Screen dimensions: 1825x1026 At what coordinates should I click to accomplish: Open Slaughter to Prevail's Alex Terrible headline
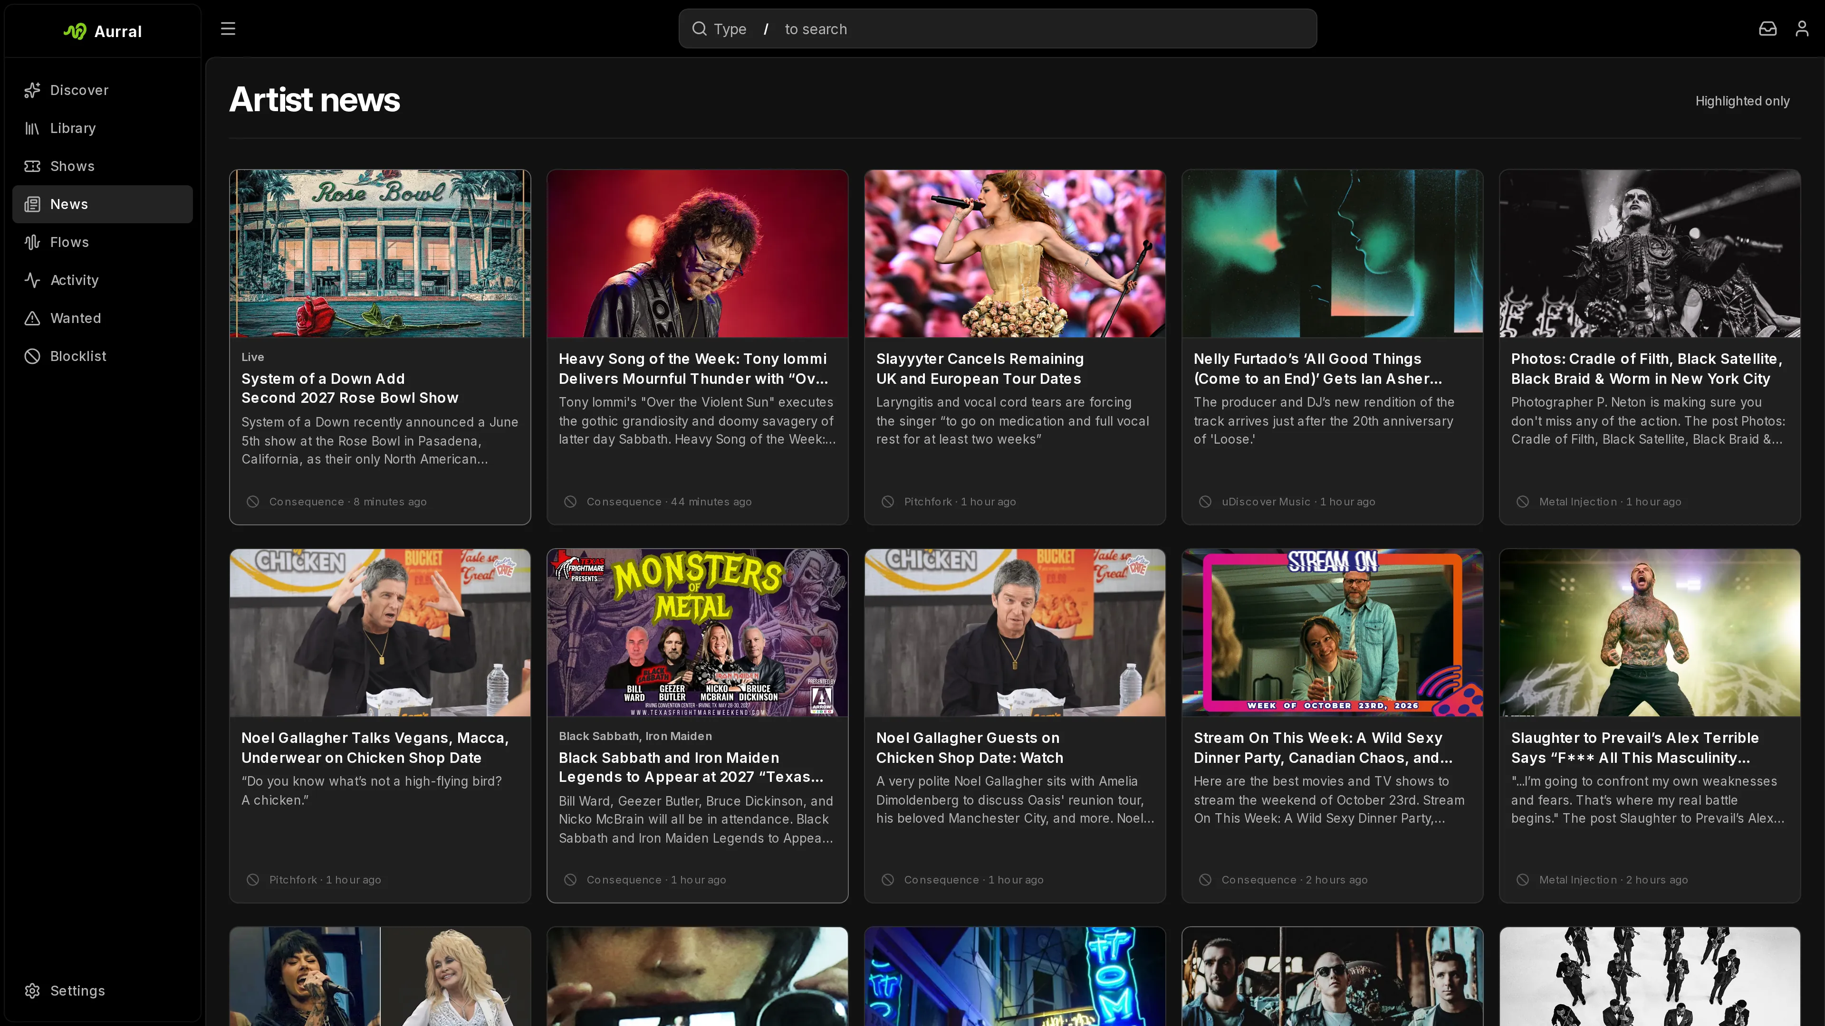point(1635,748)
